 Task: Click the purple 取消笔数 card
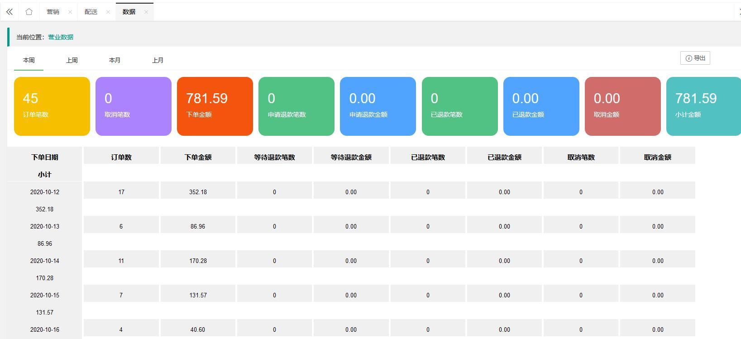click(x=134, y=106)
